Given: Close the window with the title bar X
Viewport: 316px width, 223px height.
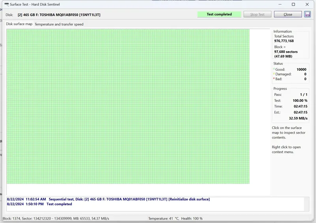Looking at the screenshot, I should click(307, 4).
